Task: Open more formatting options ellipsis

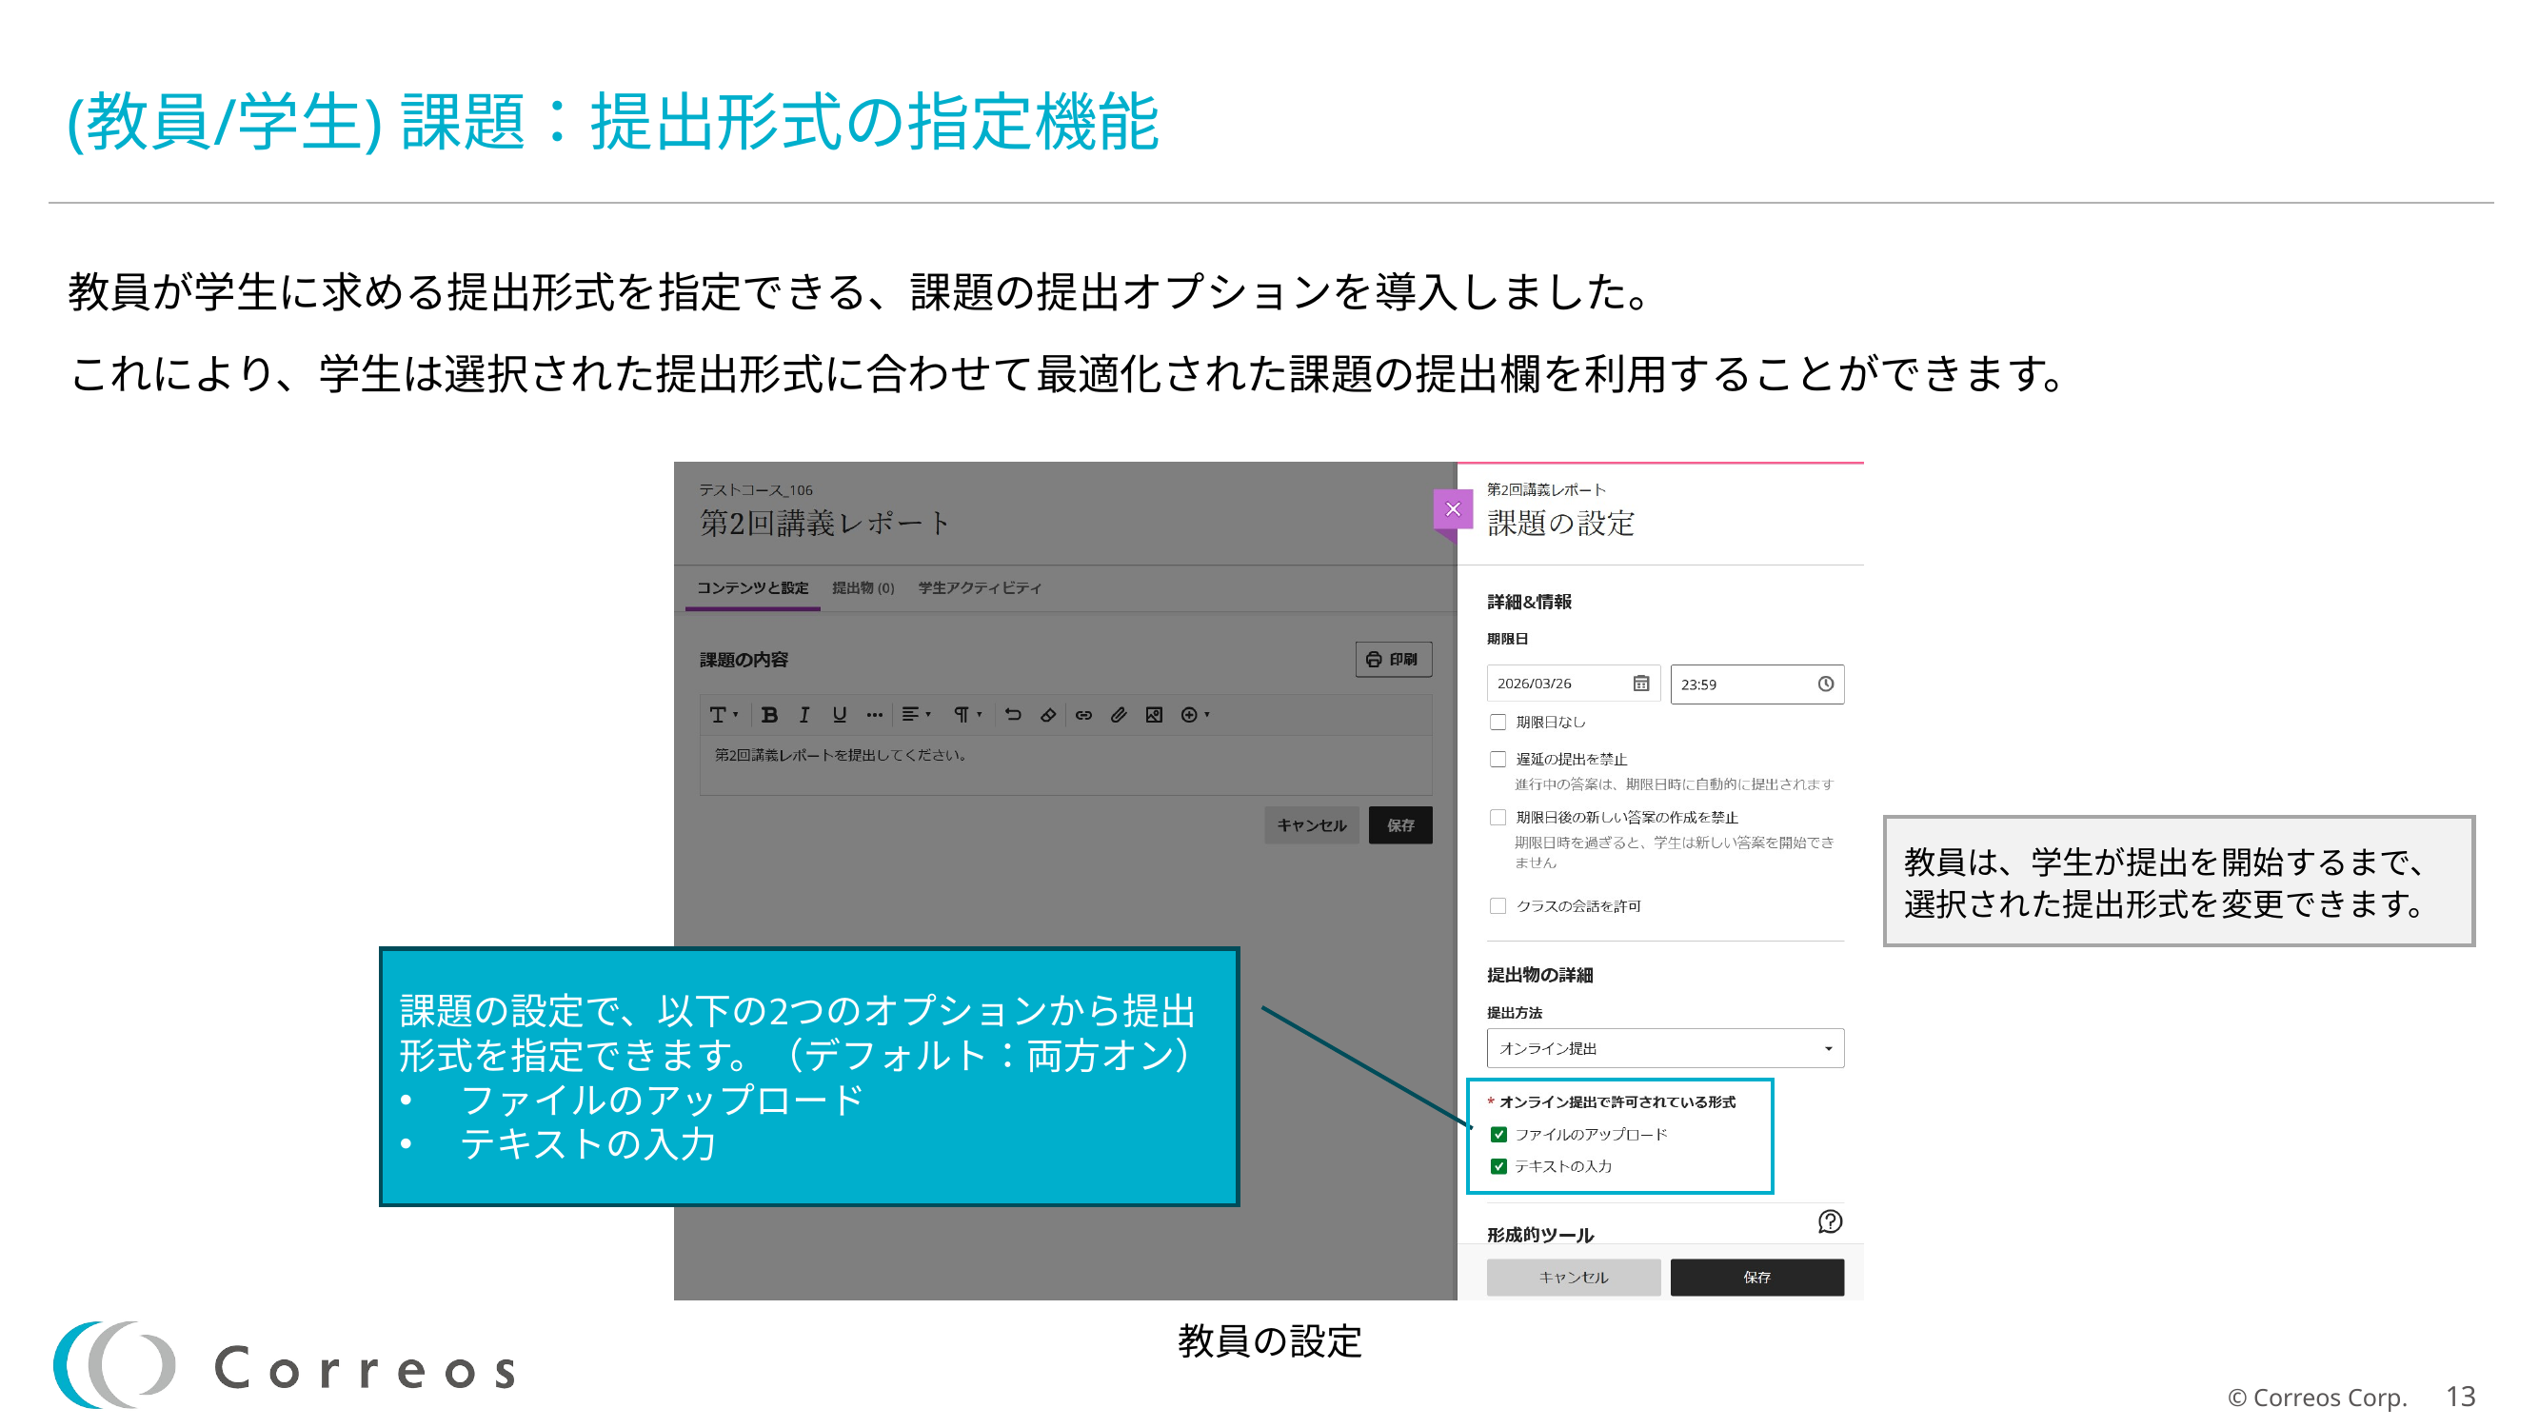Action: [x=874, y=716]
